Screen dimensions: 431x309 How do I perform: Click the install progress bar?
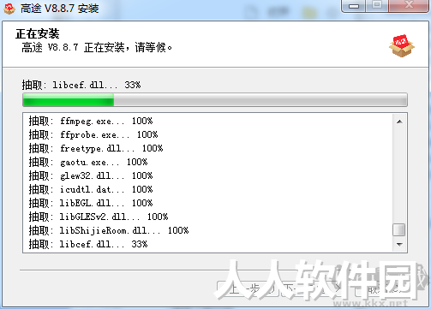tap(215, 100)
